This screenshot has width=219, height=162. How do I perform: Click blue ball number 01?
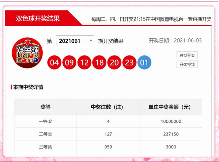(x=144, y=62)
